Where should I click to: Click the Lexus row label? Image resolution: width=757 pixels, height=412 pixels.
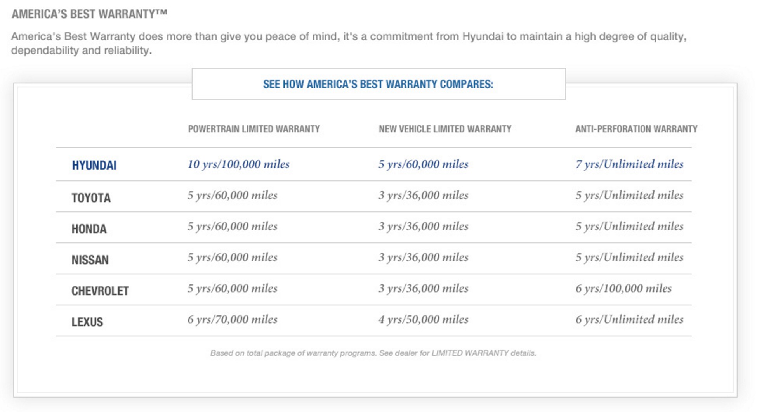point(87,322)
